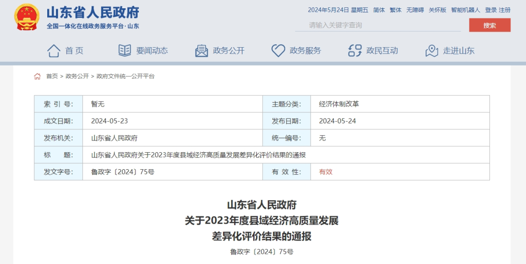526x264 pixels.
Task: Click the 统一编号 label cell
Action: click(x=286, y=138)
